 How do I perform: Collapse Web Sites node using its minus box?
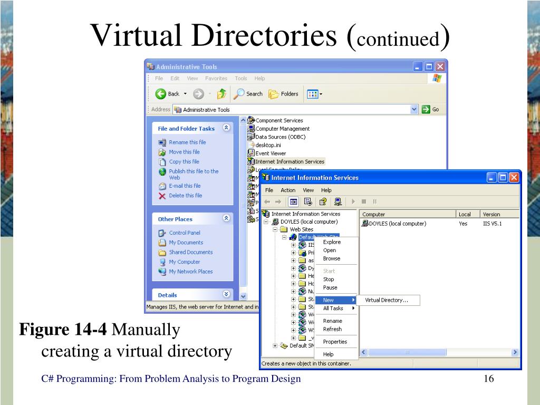pos(275,229)
